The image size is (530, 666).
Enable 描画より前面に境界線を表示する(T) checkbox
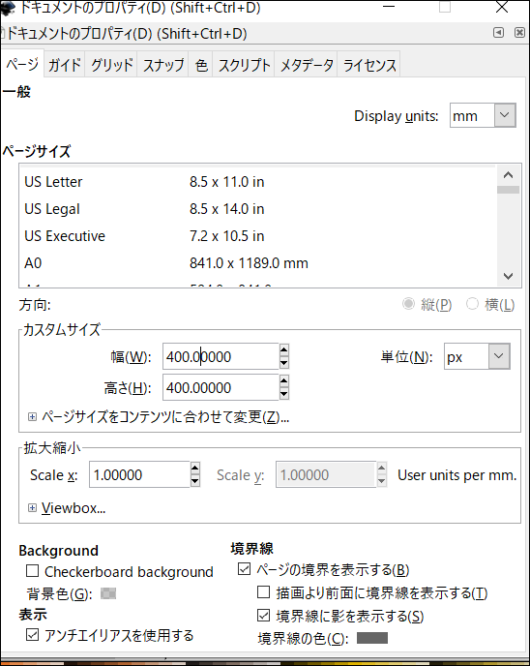(263, 592)
